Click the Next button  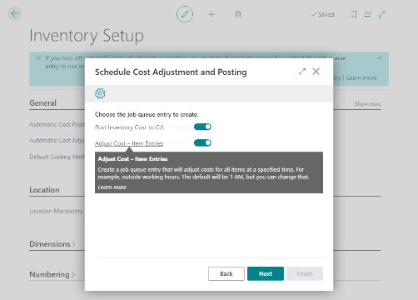266,273
